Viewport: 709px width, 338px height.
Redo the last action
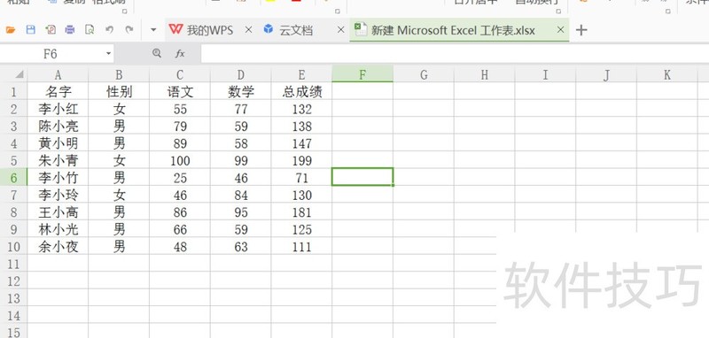tap(129, 30)
